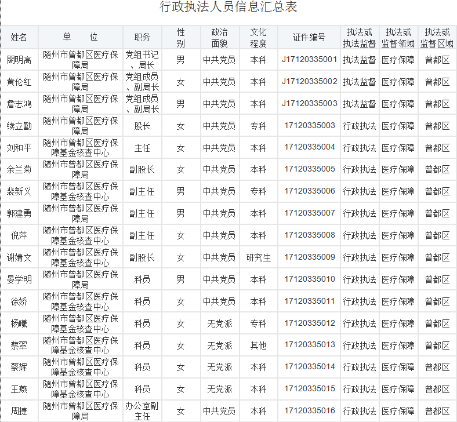Select the name cell 郭建勇
This screenshot has width=457, height=422.
[19, 214]
